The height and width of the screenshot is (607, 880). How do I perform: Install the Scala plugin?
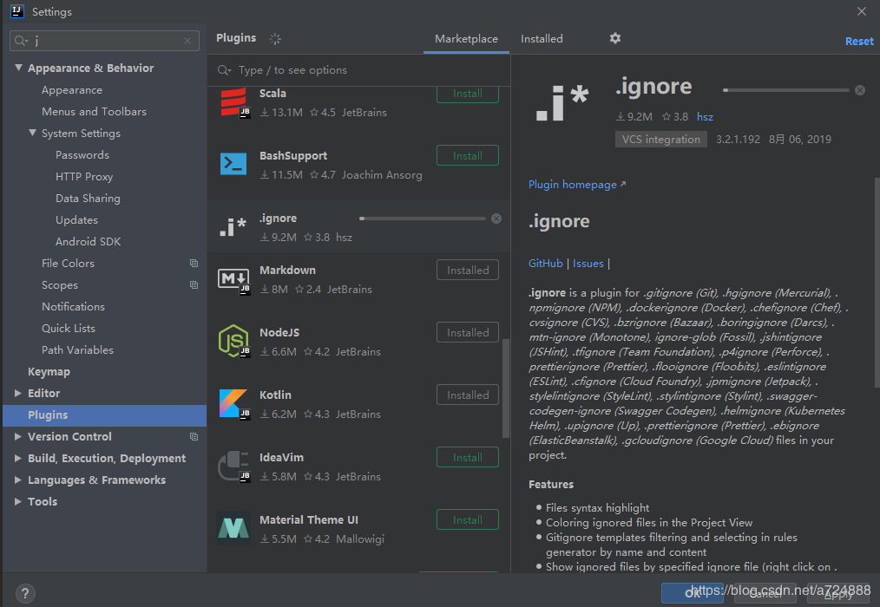click(x=468, y=94)
